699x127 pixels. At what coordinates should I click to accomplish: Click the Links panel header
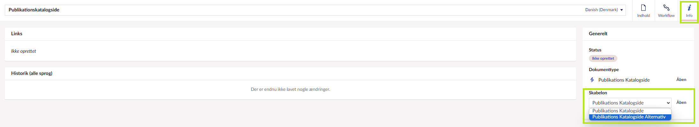(x=17, y=34)
